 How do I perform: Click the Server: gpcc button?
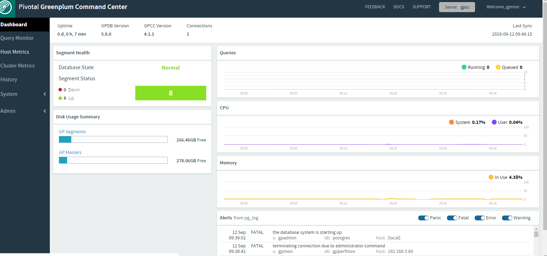[x=457, y=7]
